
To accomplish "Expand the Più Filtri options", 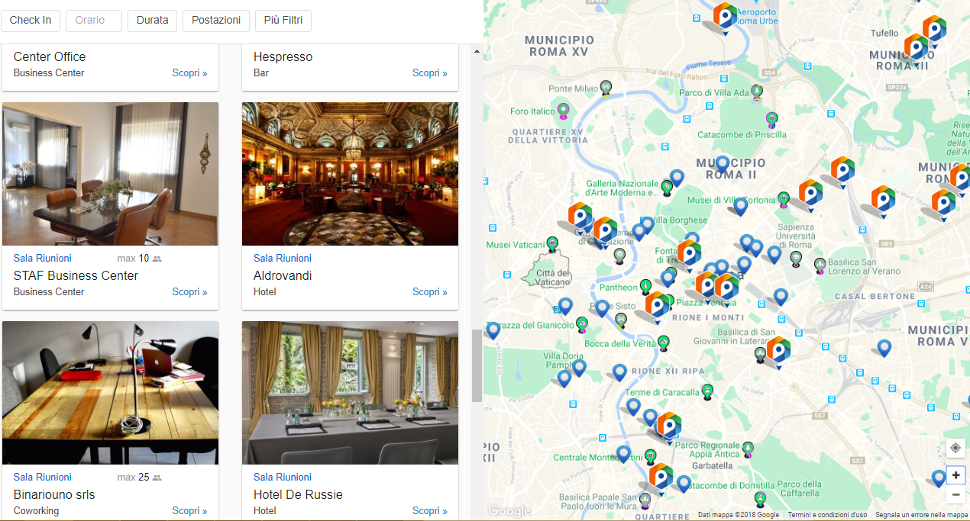I will (283, 21).
